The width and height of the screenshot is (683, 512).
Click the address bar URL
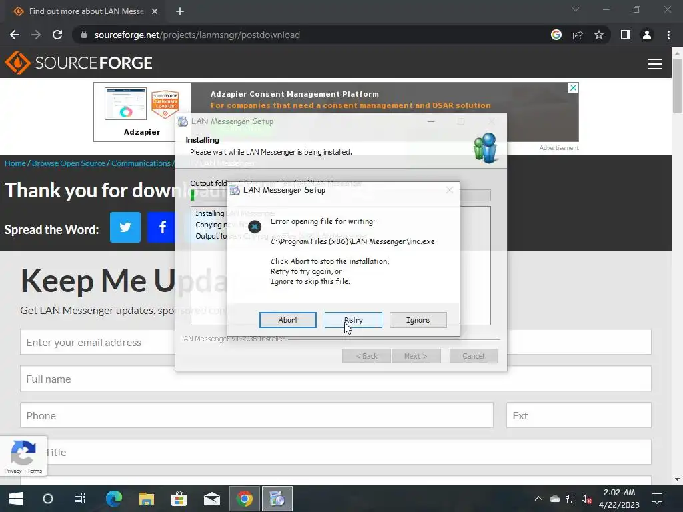[197, 35]
